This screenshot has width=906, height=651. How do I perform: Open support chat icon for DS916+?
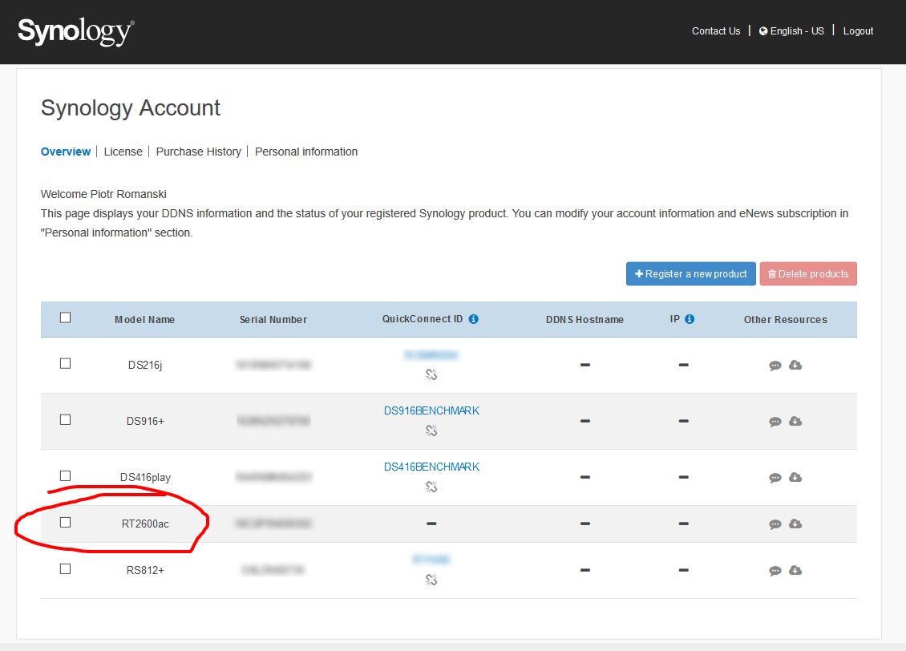[775, 421]
